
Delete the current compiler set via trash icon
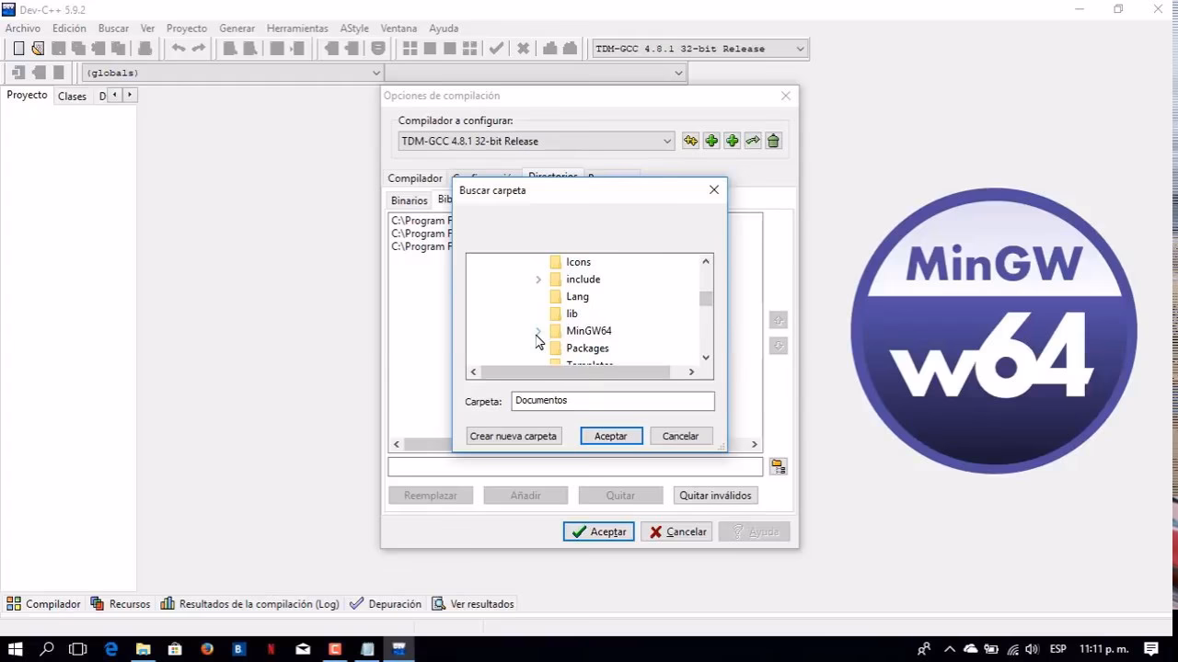point(773,140)
